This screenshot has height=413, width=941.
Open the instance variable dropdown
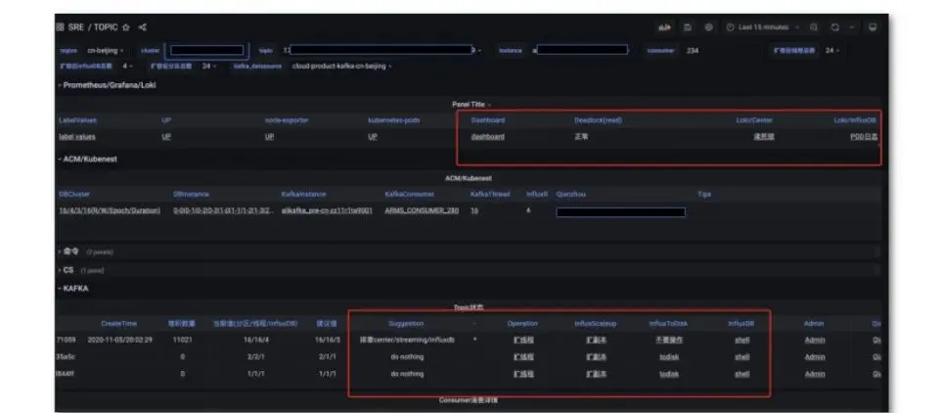(x=580, y=51)
